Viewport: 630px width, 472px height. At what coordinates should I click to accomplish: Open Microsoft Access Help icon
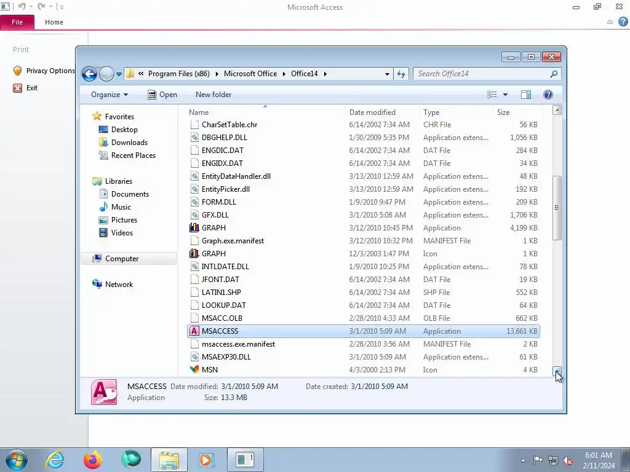point(623,22)
